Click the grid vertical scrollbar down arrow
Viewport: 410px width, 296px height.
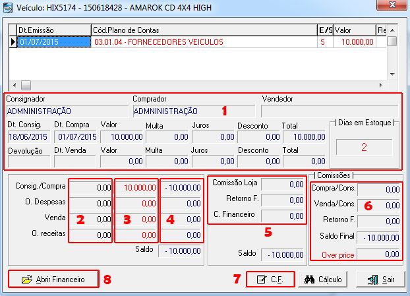click(x=392, y=74)
